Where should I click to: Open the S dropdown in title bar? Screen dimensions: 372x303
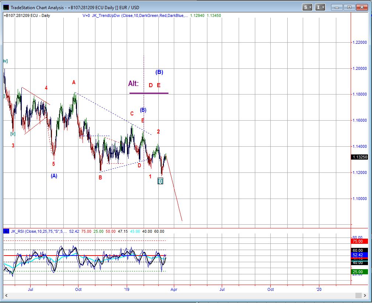point(307,7)
